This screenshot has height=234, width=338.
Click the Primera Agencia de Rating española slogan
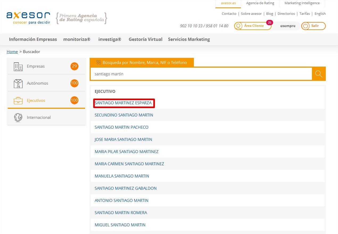point(81,18)
